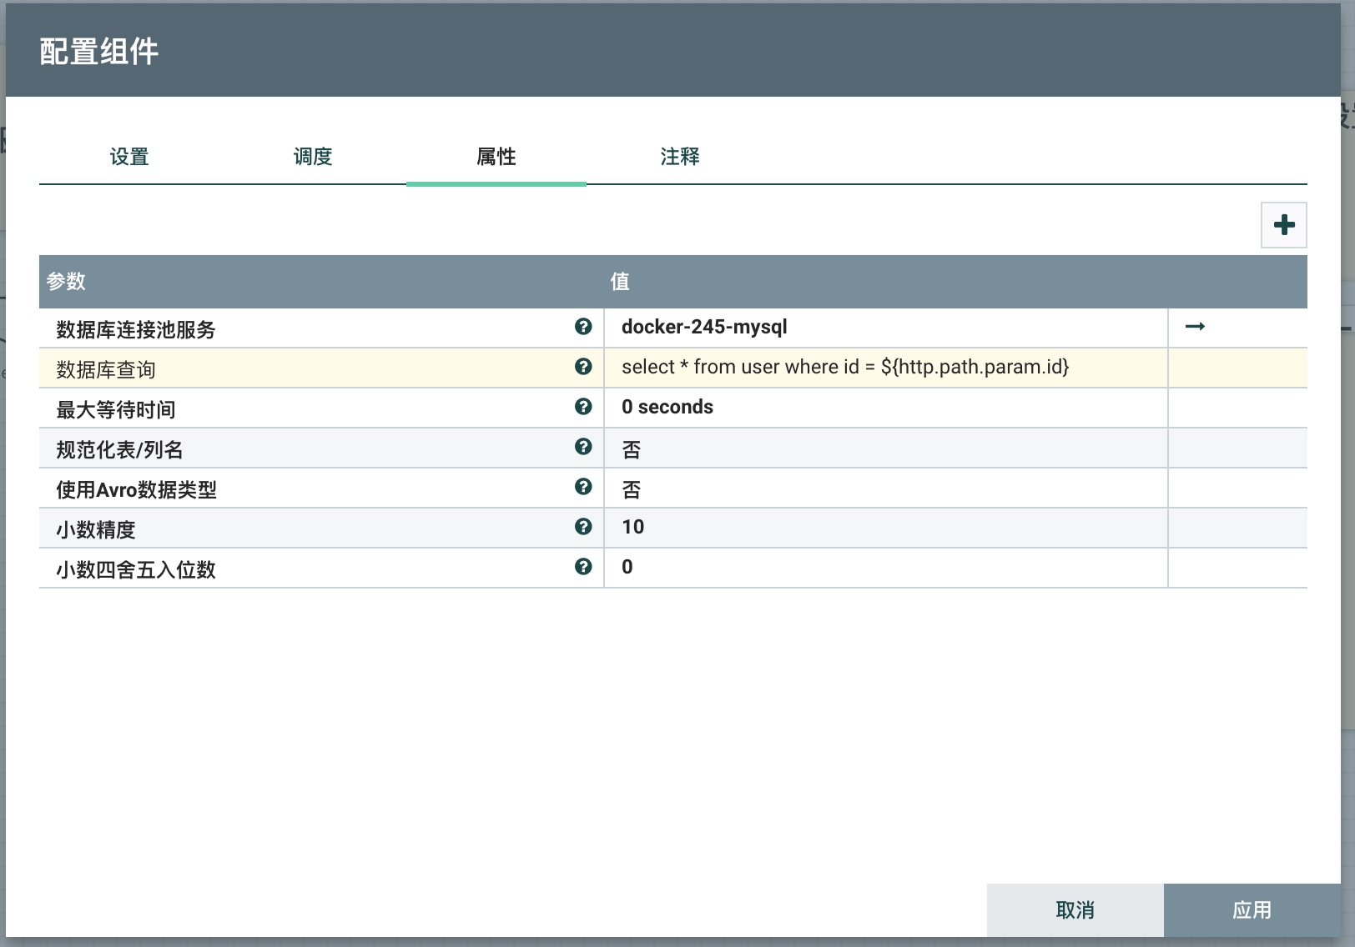1355x947 pixels.
Task: Open help icon for 小数四舍五入位数
Action: pyautogui.click(x=583, y=567)
